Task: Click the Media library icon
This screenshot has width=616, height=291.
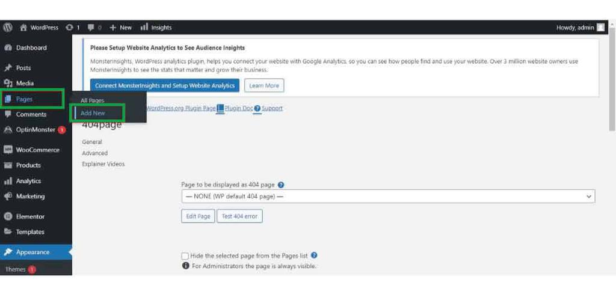Action: click(8, 84)
